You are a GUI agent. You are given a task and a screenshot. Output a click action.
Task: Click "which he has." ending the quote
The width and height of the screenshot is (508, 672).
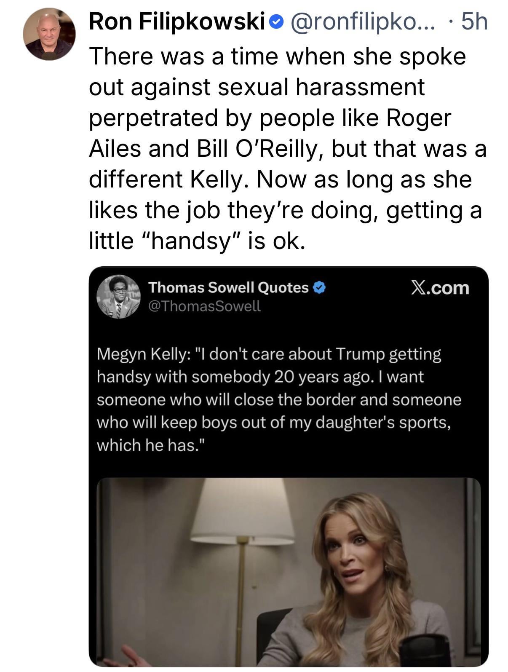coord(152,445)
